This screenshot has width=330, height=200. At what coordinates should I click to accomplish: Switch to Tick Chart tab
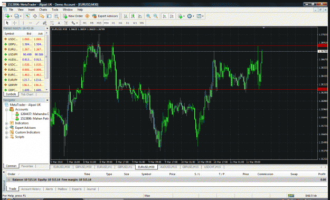[x=27, y=94]
